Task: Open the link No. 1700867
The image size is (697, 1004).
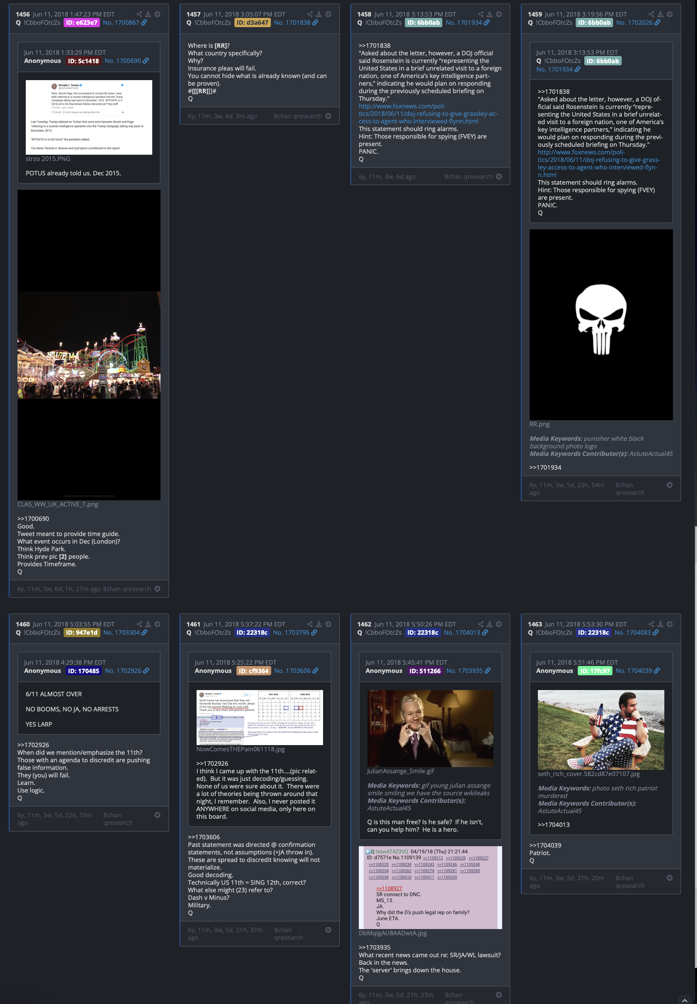Action: click(124, 23)
